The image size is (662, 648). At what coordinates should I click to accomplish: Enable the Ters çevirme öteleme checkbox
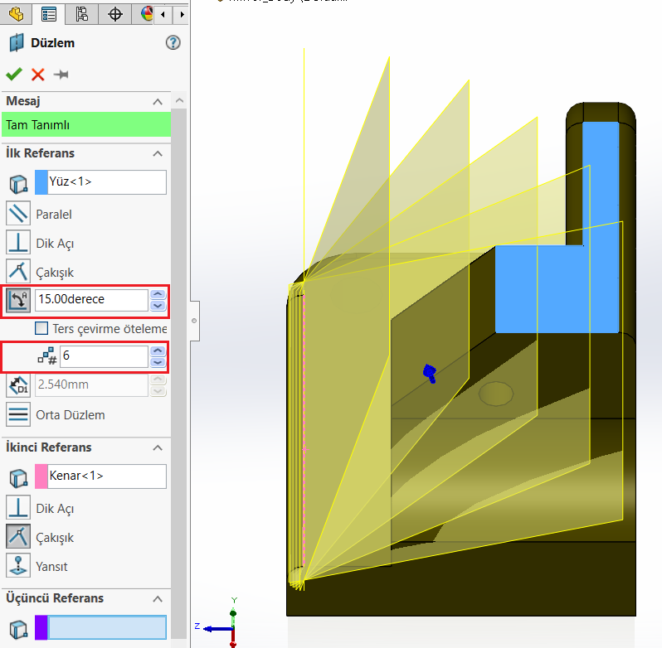click(41, 328)
